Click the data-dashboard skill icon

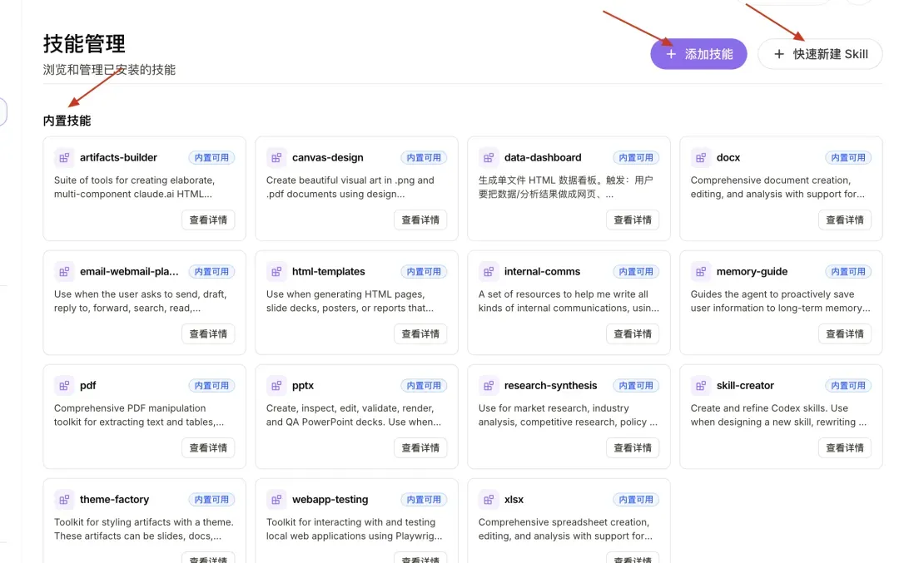point(488,157)
